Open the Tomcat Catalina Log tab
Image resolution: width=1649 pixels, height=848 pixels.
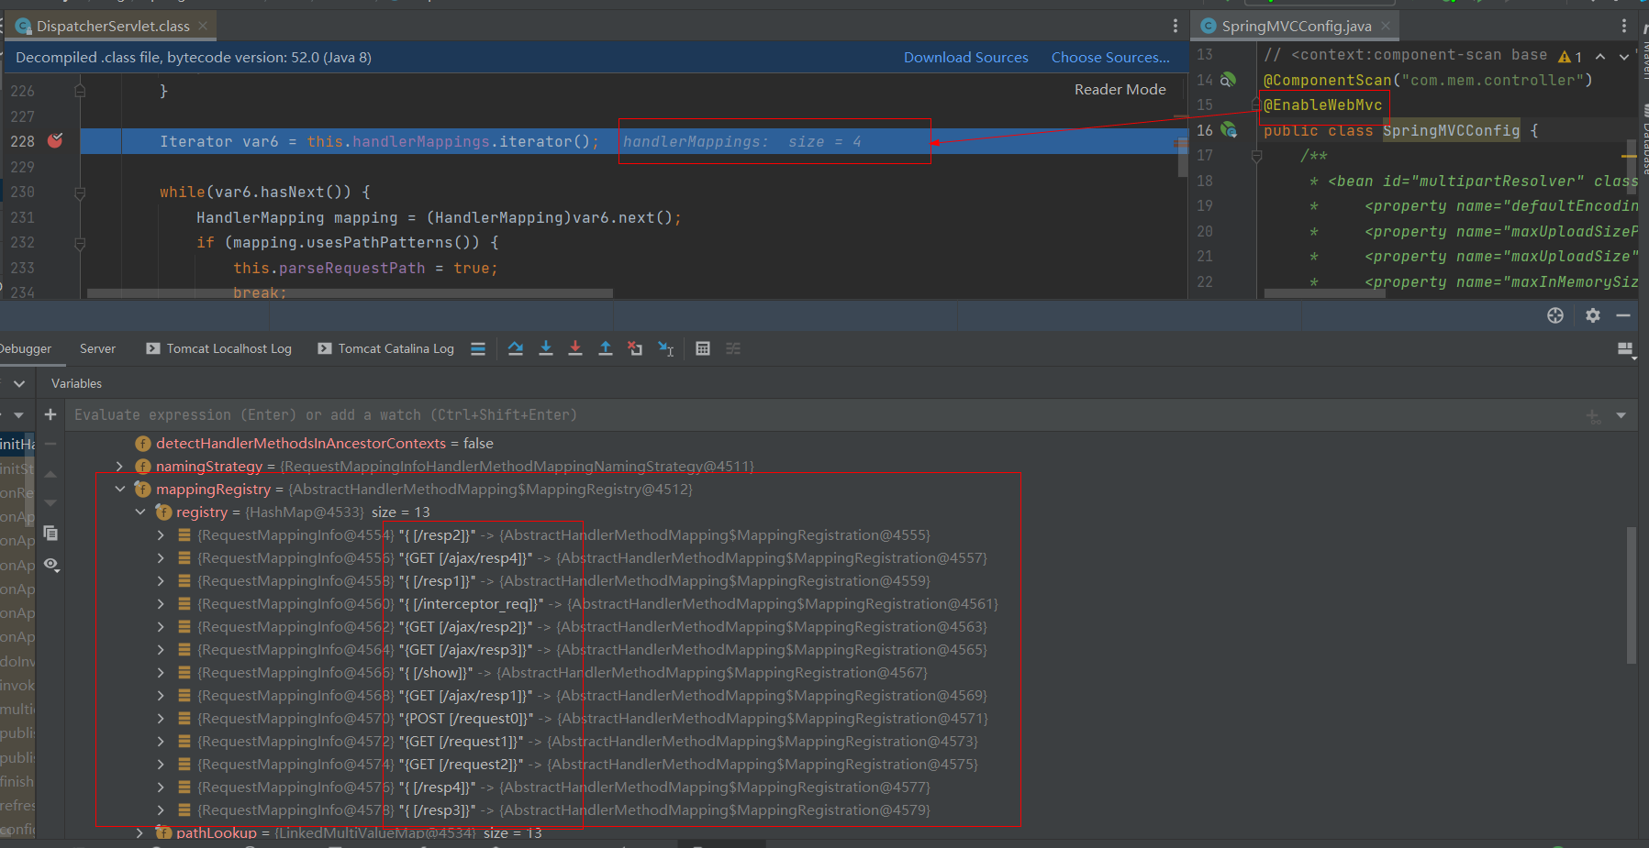[x=385, y=348]
